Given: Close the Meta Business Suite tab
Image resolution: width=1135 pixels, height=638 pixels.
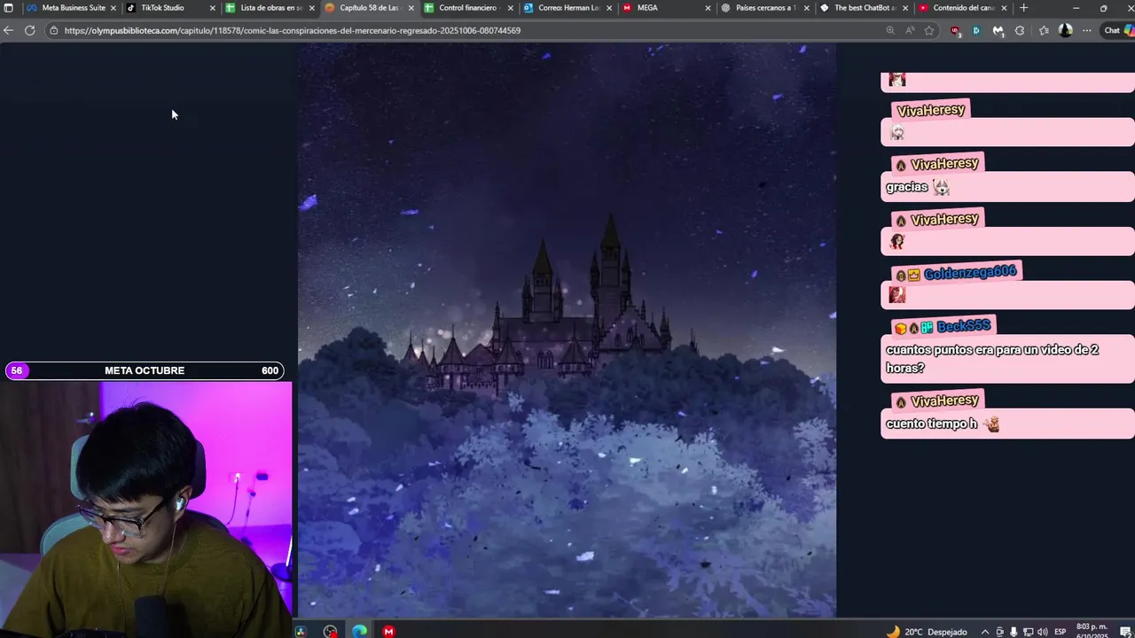Looking at the screenshot, I should tap(113, 8).
